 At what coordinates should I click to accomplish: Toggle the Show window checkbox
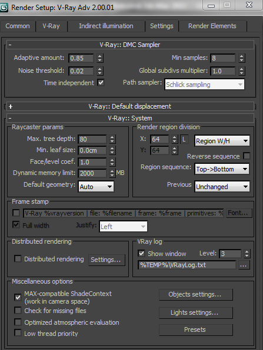(142, 253)
